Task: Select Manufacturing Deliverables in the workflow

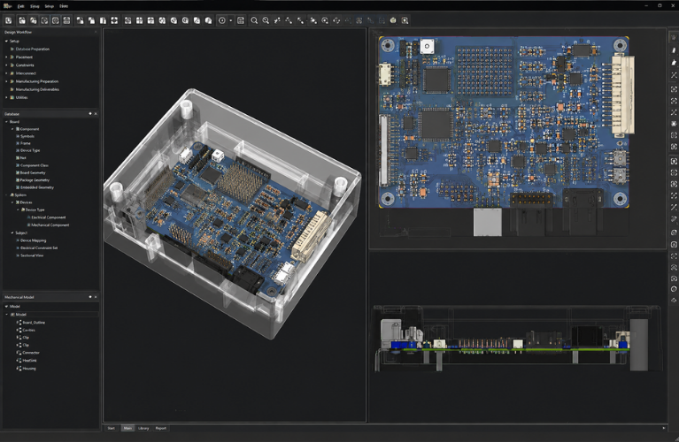Action: click(37, 89)
